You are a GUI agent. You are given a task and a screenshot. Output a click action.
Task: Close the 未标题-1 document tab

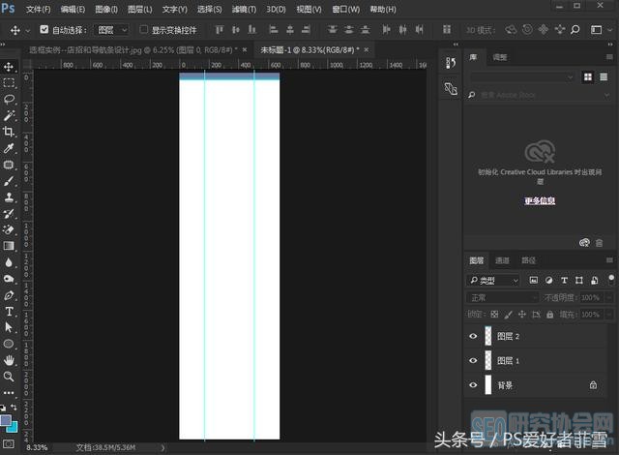point(367,49)
